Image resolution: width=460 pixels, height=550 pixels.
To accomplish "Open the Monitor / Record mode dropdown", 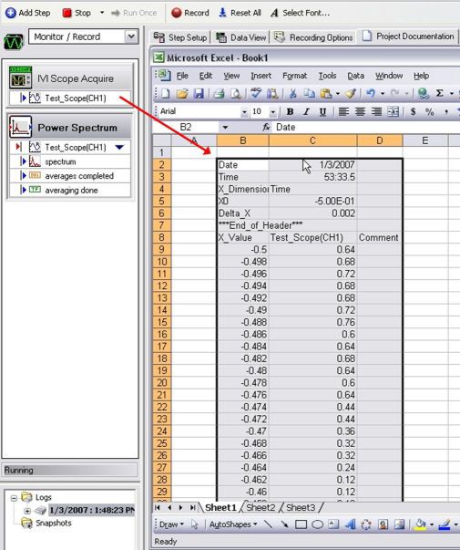I will coord(131,36).
